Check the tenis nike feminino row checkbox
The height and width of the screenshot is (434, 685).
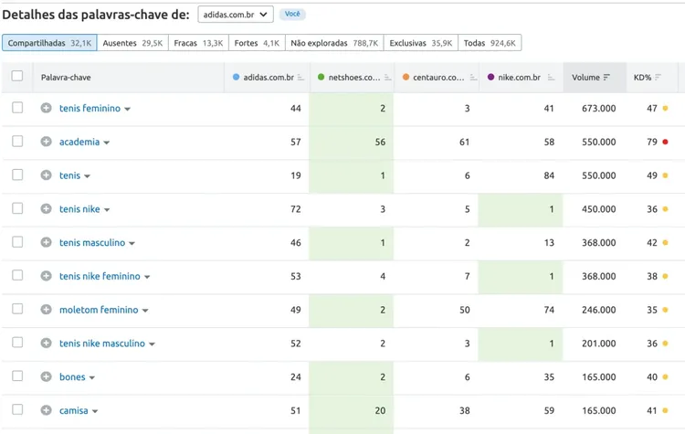tap(17, 275)
